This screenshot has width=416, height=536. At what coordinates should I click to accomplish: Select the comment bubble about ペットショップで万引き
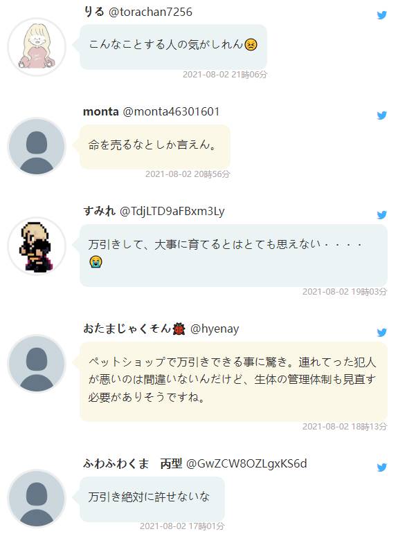(x=234, y=382)
